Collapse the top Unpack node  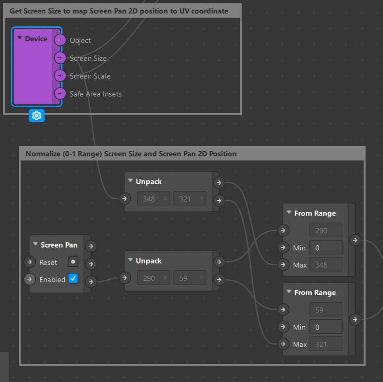click(x=130, y=180)
